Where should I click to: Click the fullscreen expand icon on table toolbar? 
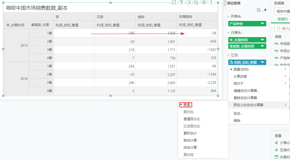[x=174, y=2]
